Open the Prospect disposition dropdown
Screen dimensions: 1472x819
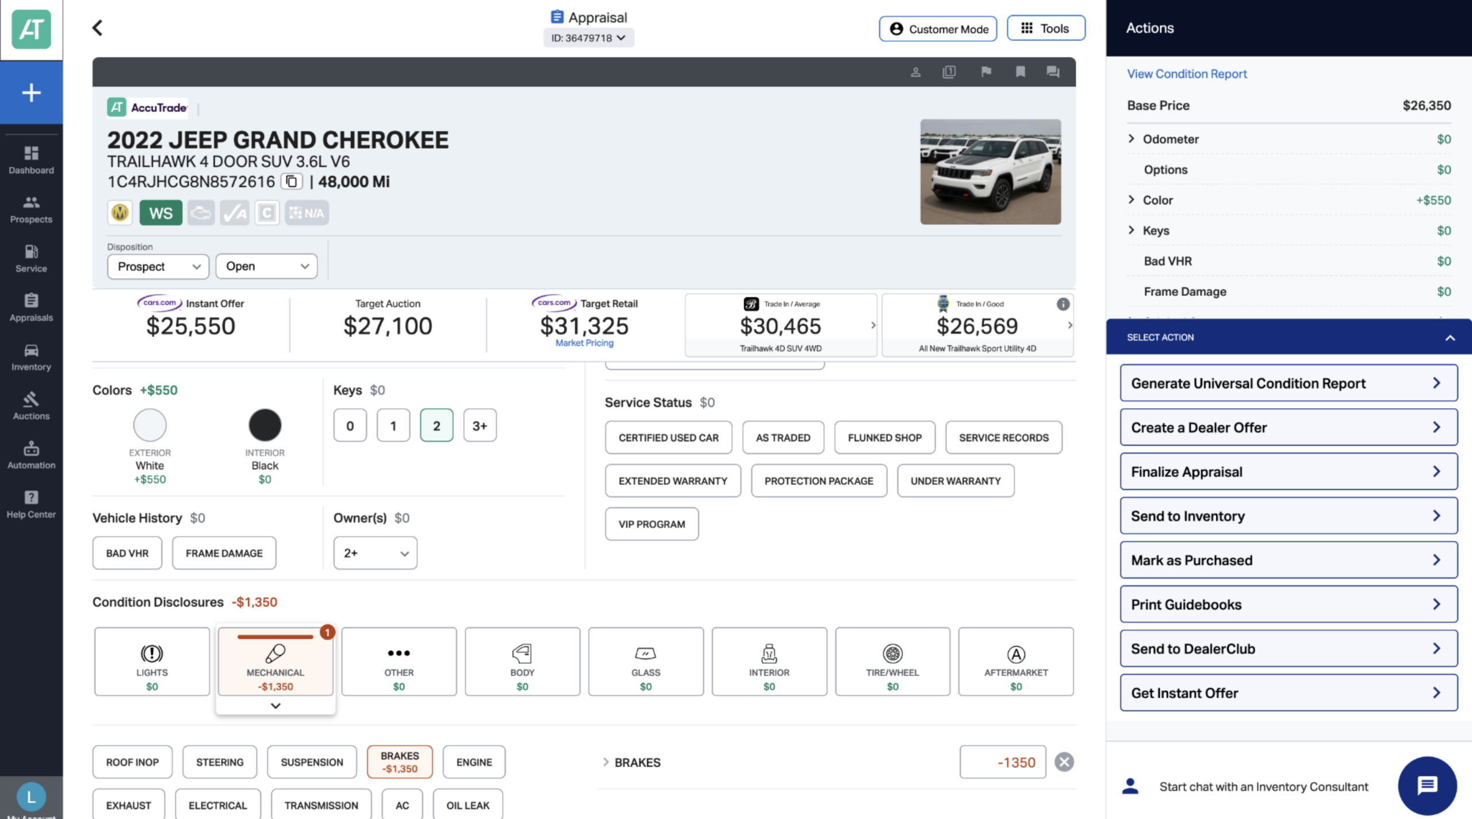pos(158,266)
